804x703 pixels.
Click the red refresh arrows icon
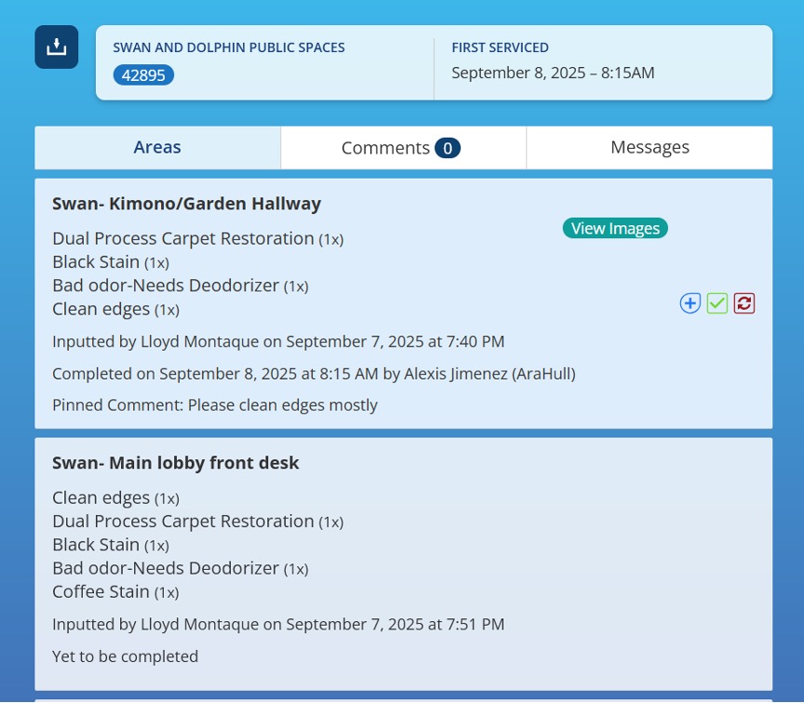coord(744,303)
